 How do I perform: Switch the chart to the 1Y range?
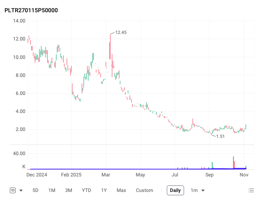(104, 190)
